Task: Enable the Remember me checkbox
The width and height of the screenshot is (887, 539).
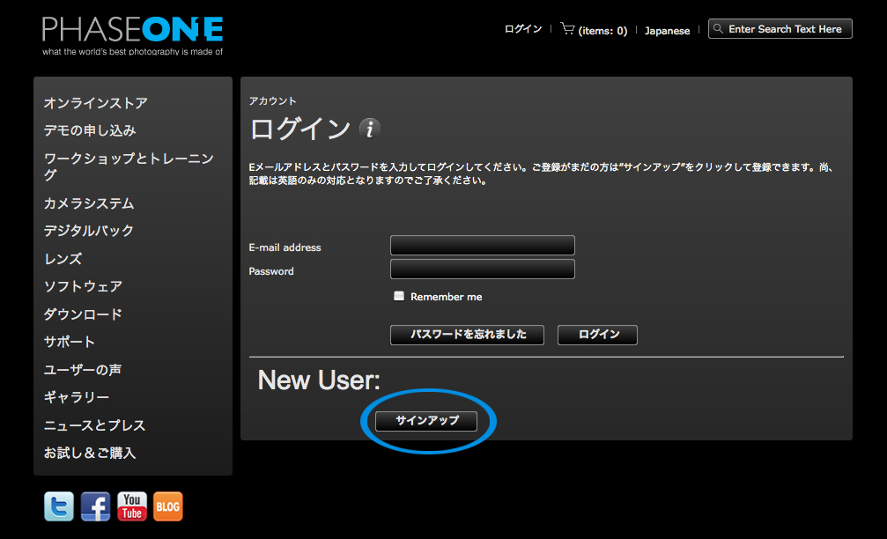Action: (x=398, y=296)
